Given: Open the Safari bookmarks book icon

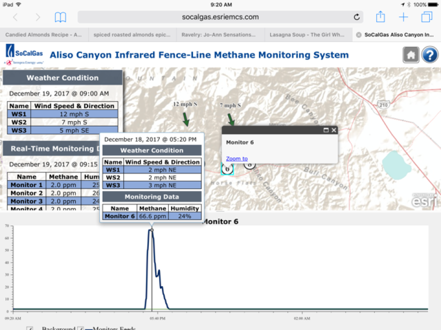Looking at the screenshot, I should click(61, 17).
